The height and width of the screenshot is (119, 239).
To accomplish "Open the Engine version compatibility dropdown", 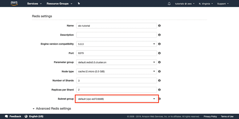I will [116, 44].
